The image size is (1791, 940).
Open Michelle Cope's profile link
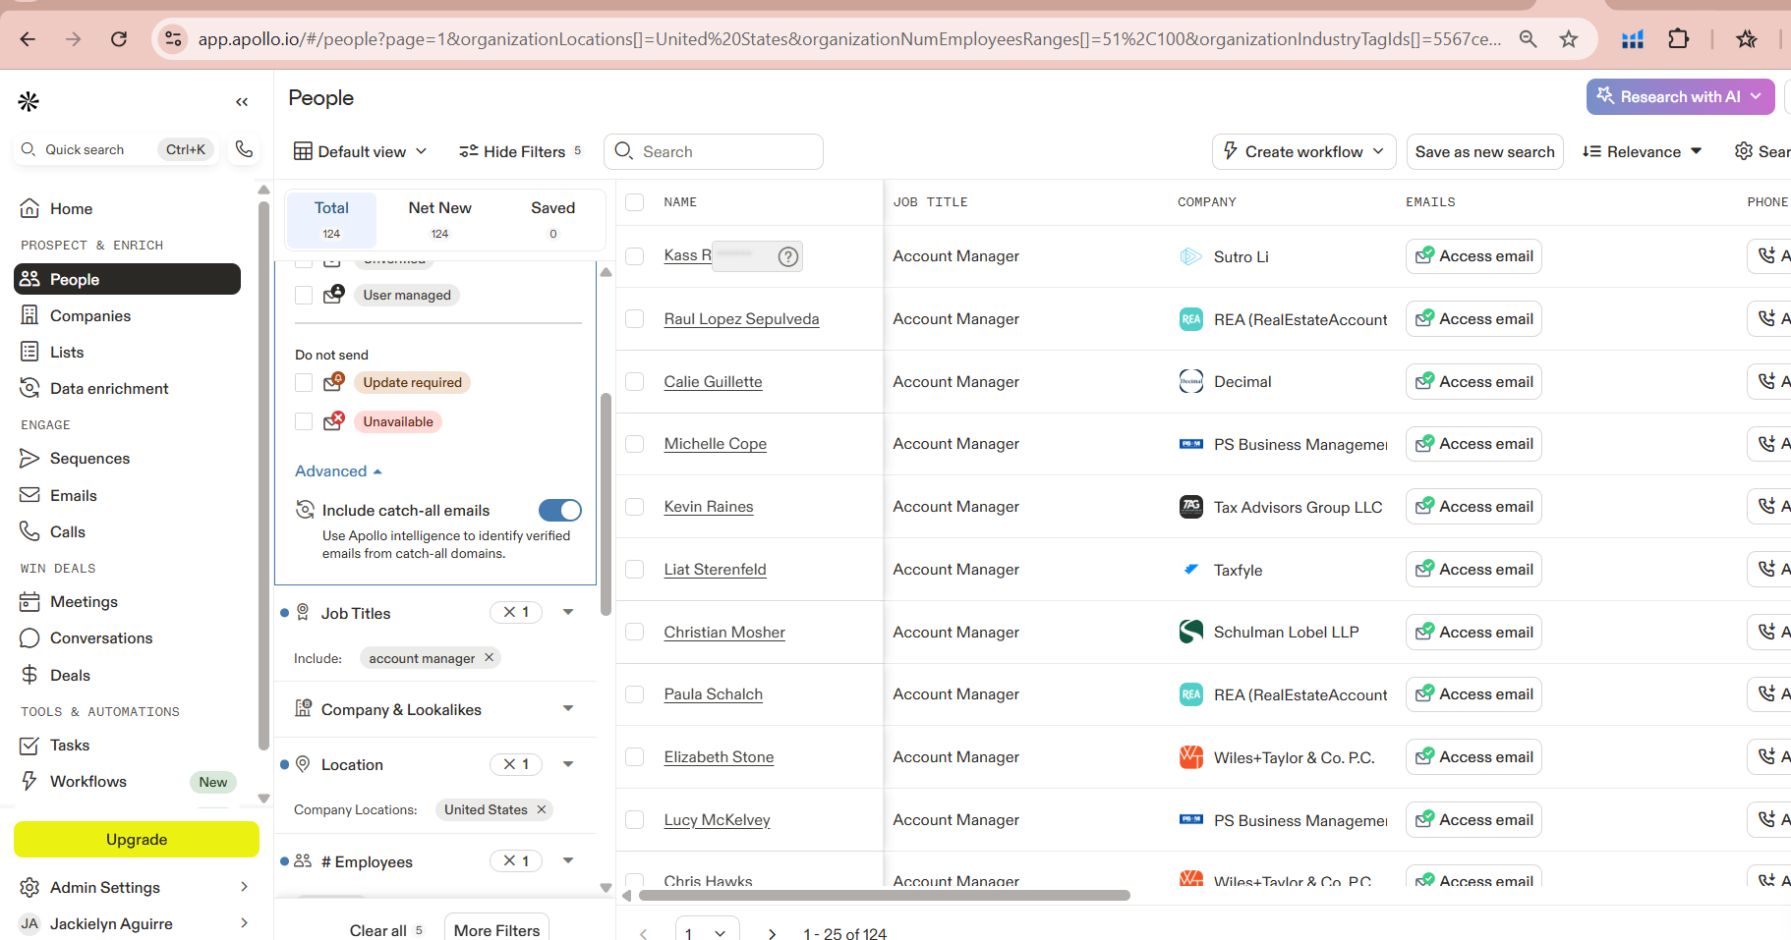715,444
